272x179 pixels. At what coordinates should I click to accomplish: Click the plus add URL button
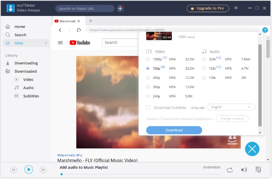pos(120,8)
